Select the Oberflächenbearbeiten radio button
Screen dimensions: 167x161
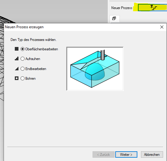click(x=22, y=49)
